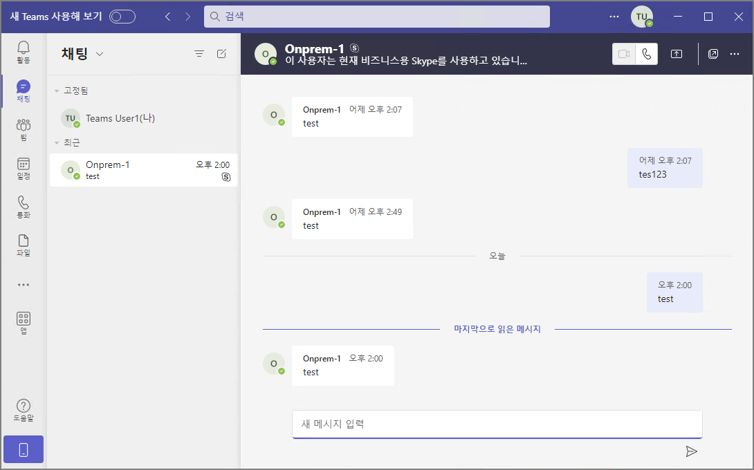The image size is (754, 470).
Task: Click the screen share icon in header
Action: coord(677,54)
